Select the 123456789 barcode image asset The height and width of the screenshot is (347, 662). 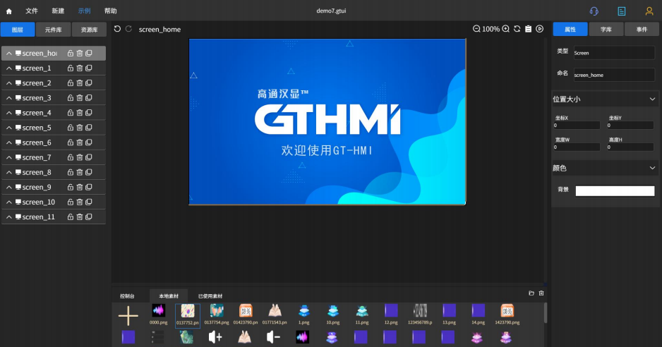(x=420, y=314)
